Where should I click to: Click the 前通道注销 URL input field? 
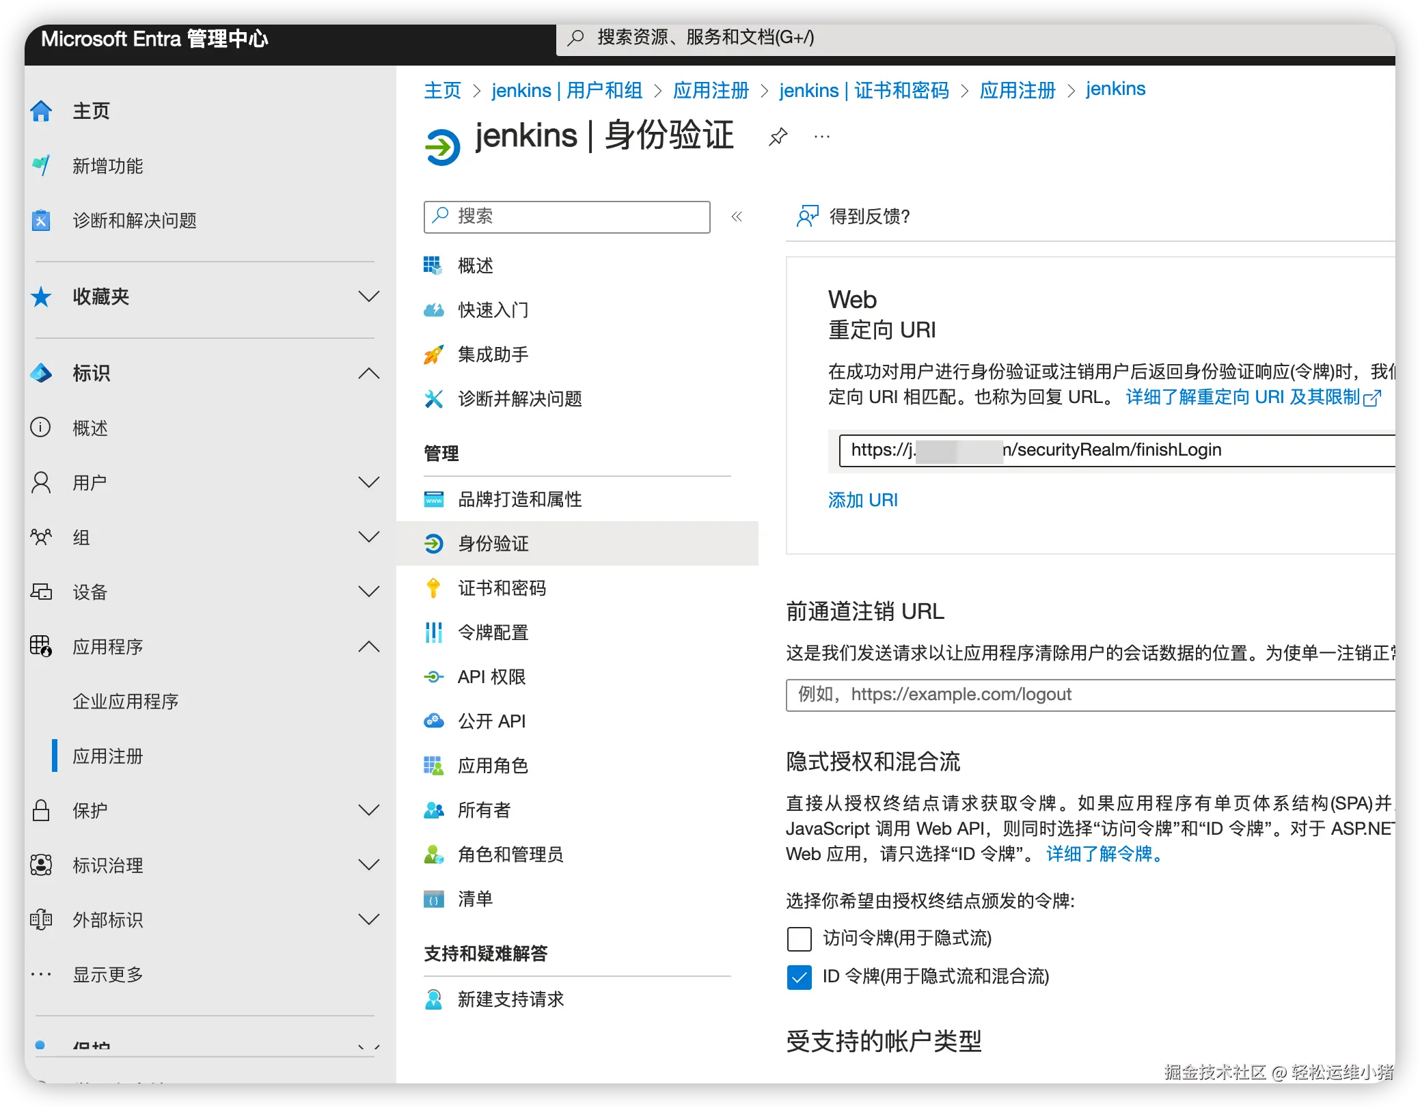[1087, 695]
